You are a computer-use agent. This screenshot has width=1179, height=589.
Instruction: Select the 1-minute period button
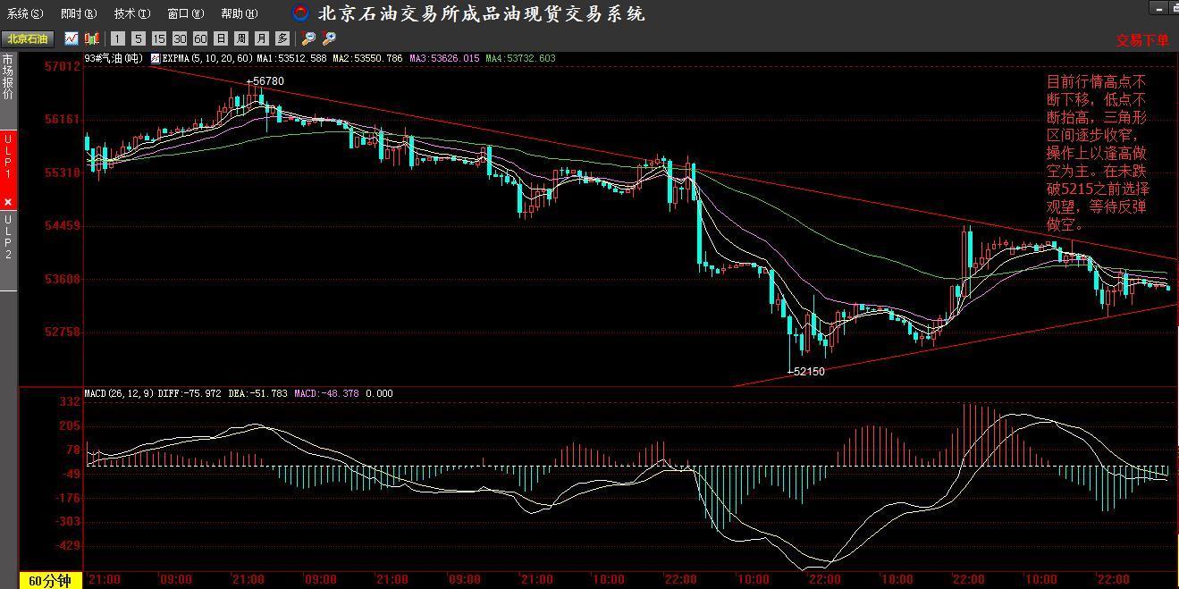[x=119, y=38]
